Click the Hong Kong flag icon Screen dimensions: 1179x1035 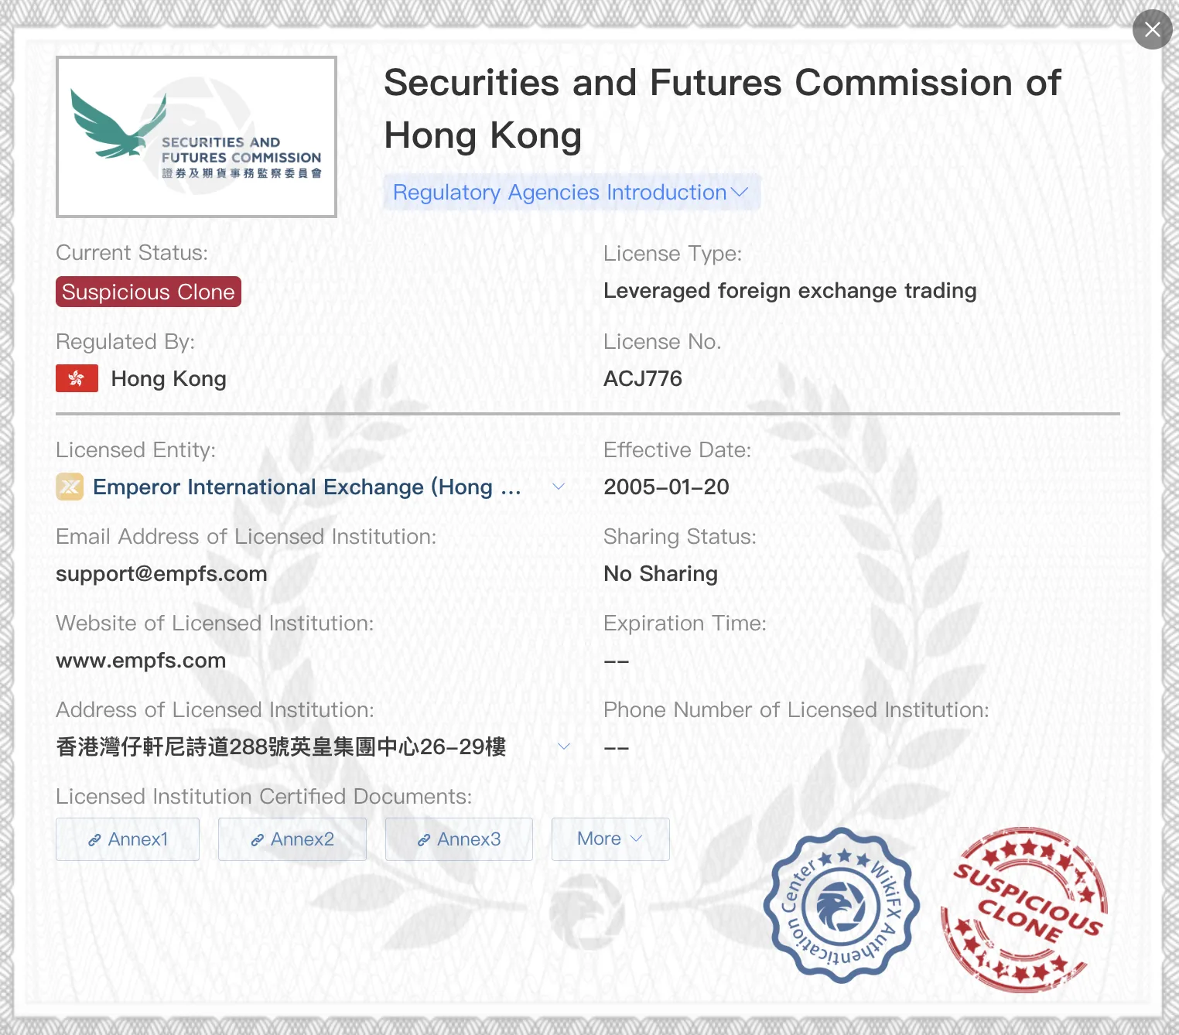pyautogui.click(x=77, y=378)
